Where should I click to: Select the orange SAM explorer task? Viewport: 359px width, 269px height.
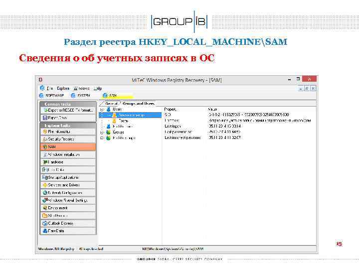[68, 146]
